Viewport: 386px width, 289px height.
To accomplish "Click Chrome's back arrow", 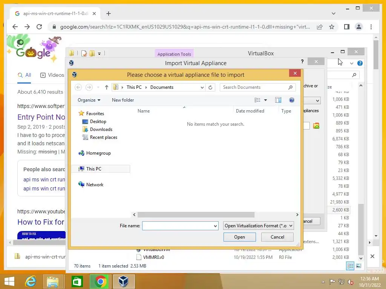I will click(x=15, y=27).
